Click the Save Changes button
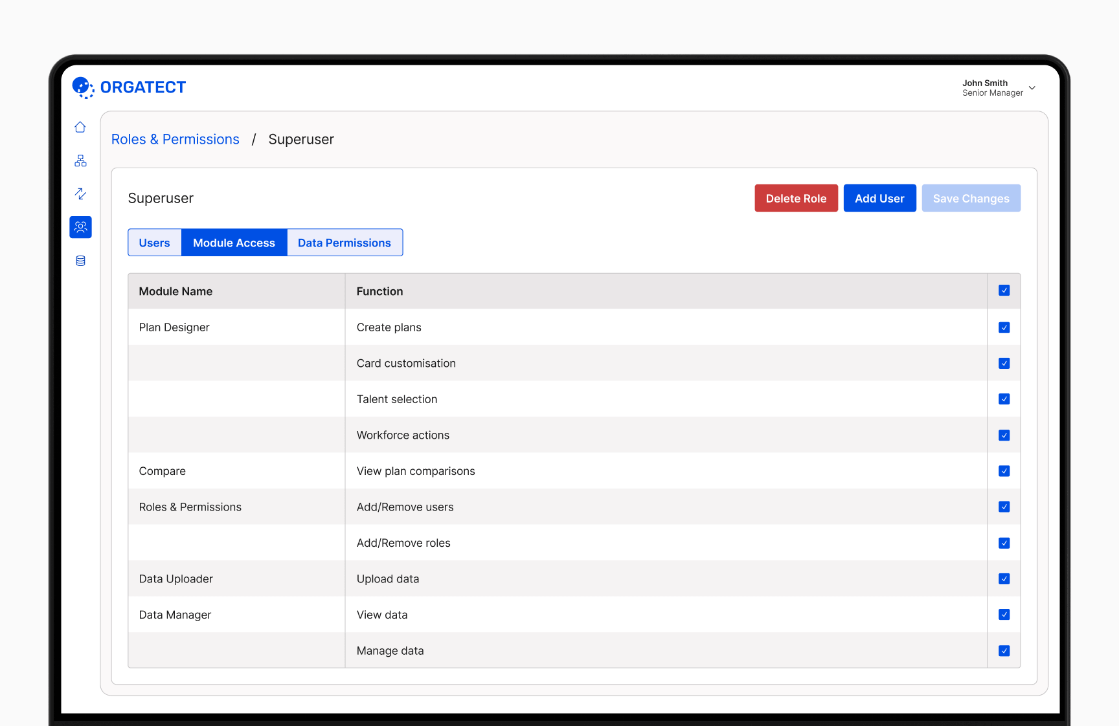The width and height of the screenshot is (1119, 726). [971, 198]
